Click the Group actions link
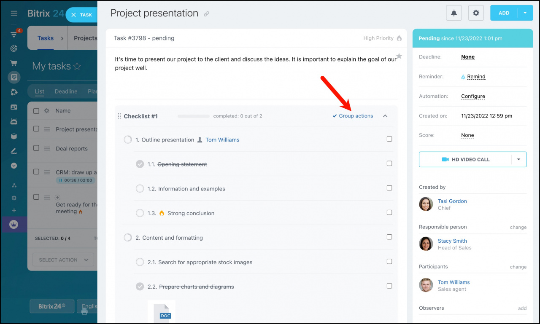This screenshot has height=324, width=540. pyautogui.click(x=356, y=116)
